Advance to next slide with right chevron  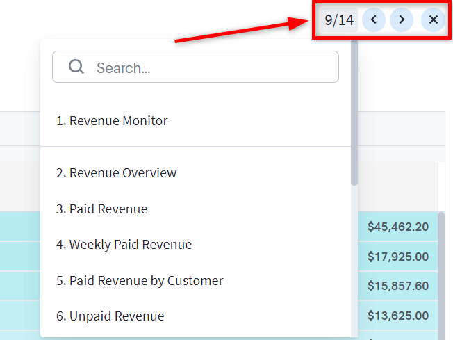(x=402, y=19)
